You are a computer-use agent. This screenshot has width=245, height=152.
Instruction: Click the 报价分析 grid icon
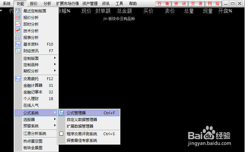click(18, 17)
